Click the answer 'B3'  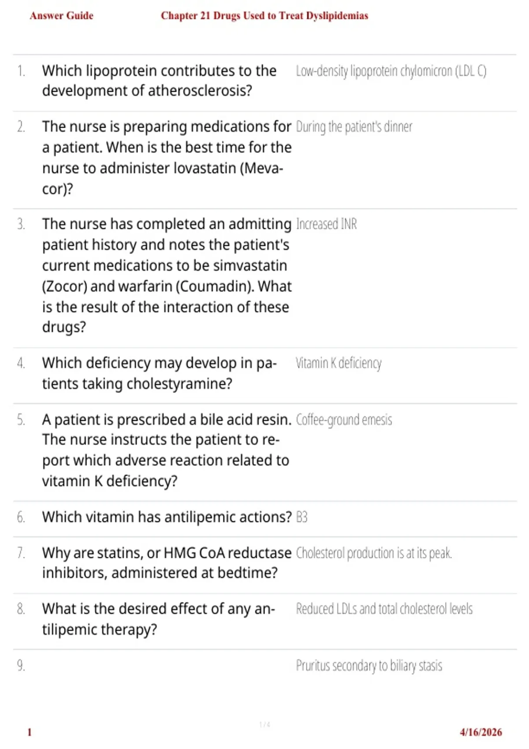pyautogui.click(x=302, y=517)
